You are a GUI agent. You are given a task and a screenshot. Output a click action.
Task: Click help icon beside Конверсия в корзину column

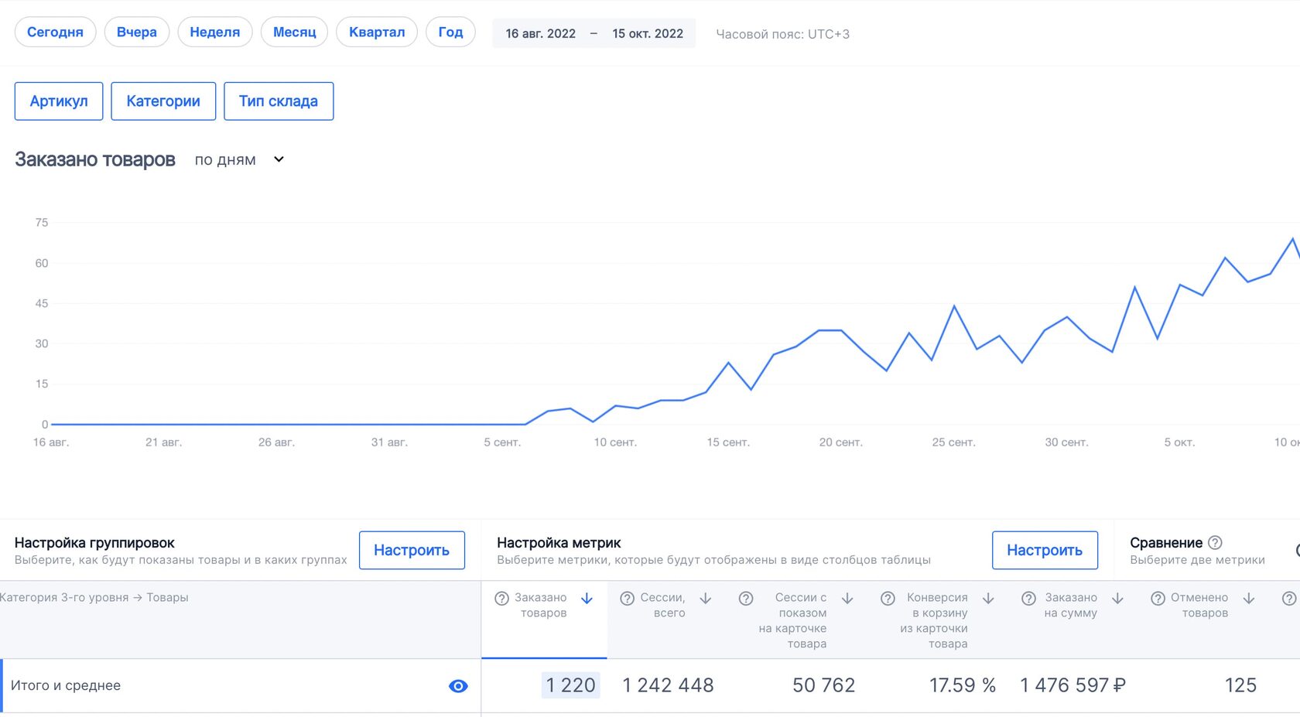coord(888,598)
